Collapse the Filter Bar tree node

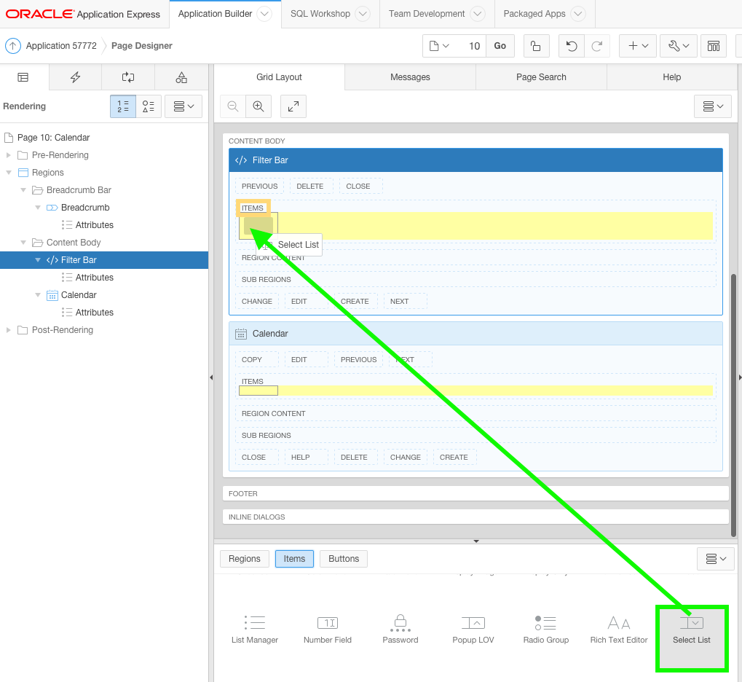coord(37,260)
